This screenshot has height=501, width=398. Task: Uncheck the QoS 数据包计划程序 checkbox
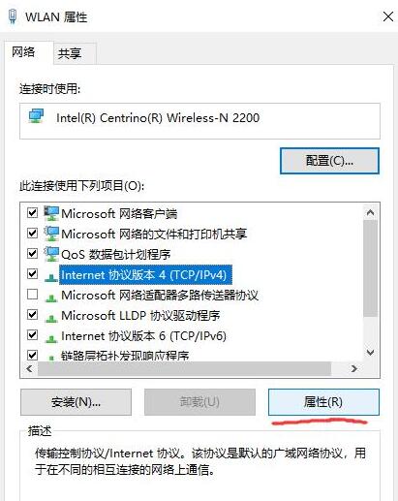32,254
